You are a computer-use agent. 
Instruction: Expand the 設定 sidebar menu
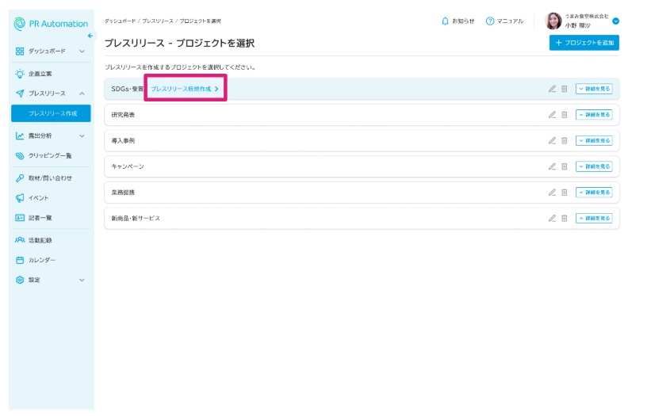tap(82, 280)
